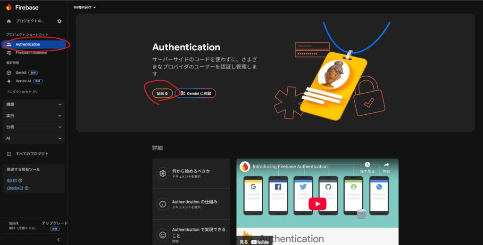Click the video title Introducing Firebase Authentication
The image size is (483, 245).
(290, 167)
